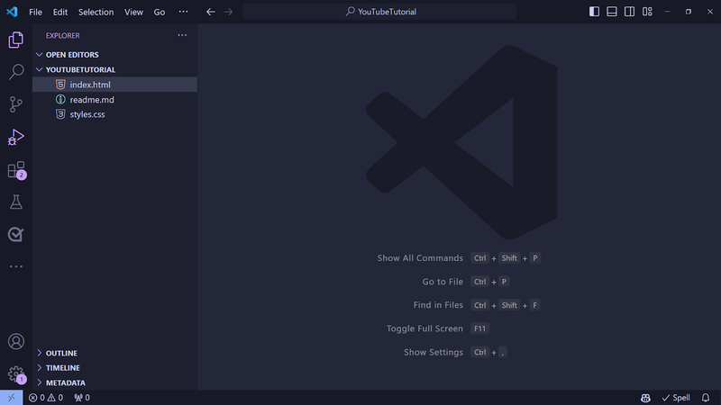Select index.html in the file tree
Screen dimensions: 721x405
pyautogui.click(x=114, y=85)
